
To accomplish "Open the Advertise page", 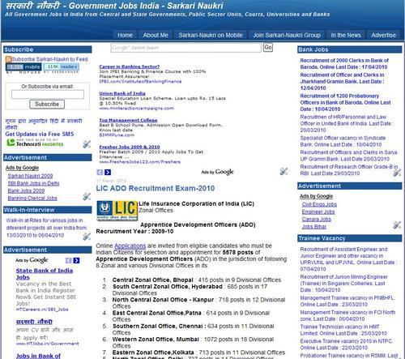I will point(383,35).
